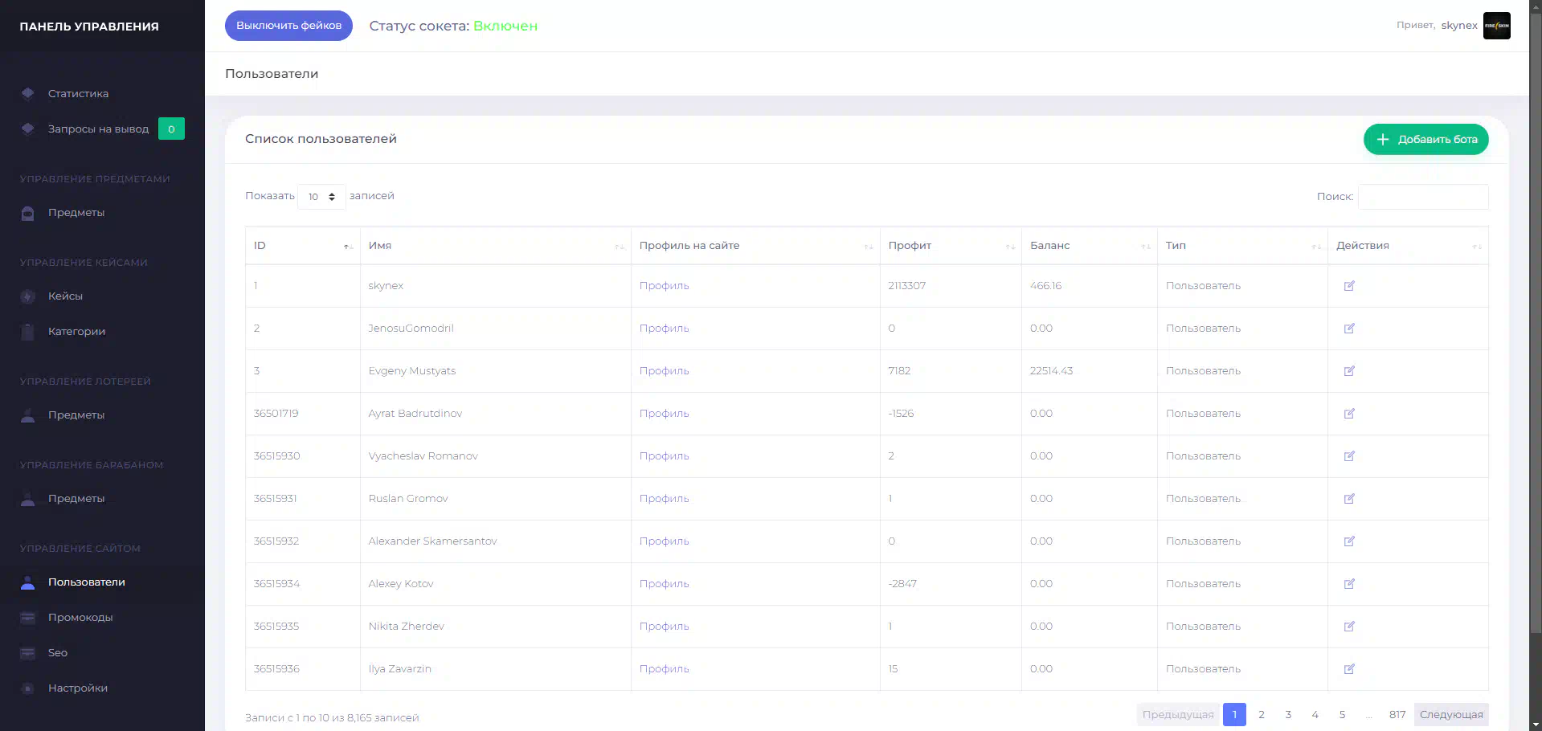Open Кейсы in the sidebar menu

pos(65,296)
